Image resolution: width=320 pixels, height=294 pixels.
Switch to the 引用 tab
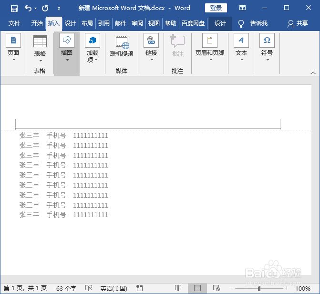point(104,23)
